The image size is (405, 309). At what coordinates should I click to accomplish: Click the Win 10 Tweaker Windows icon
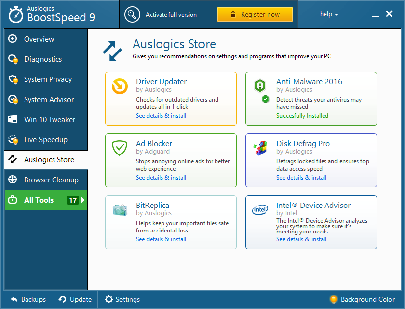pyautogui.click(x=12, y=119)
